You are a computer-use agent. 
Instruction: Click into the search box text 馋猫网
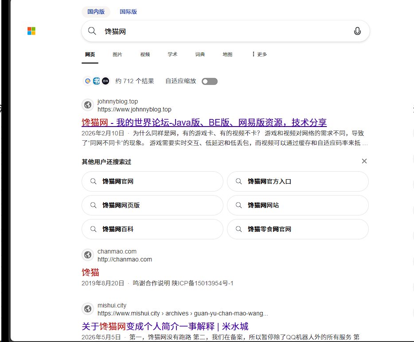(x=115, y=31)
